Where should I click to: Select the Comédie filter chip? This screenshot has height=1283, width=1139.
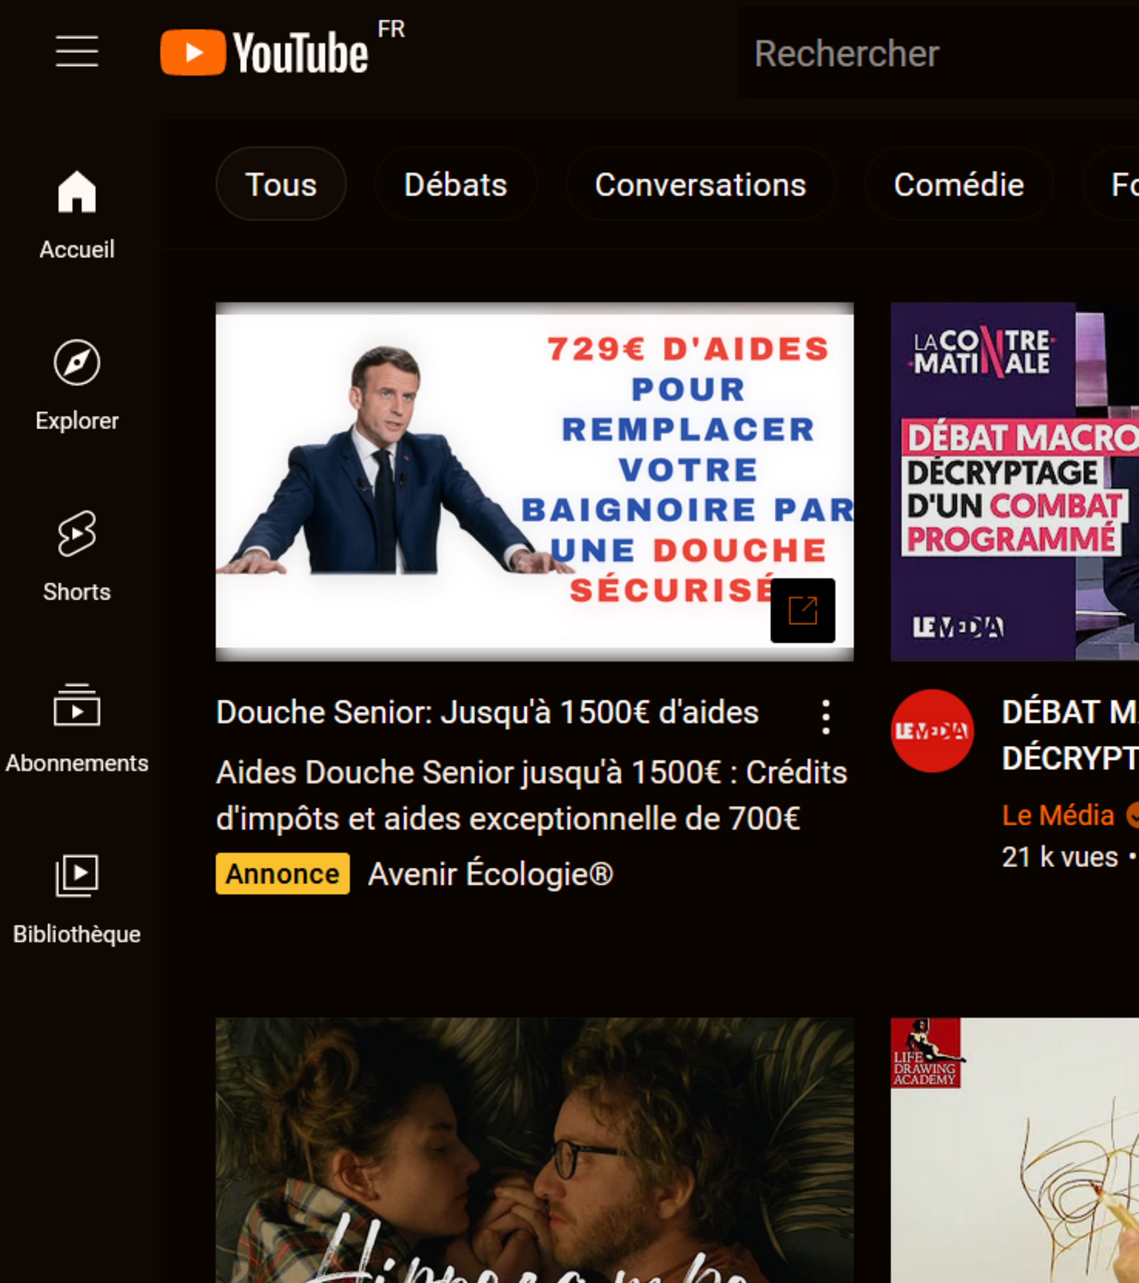coord(958,184)
